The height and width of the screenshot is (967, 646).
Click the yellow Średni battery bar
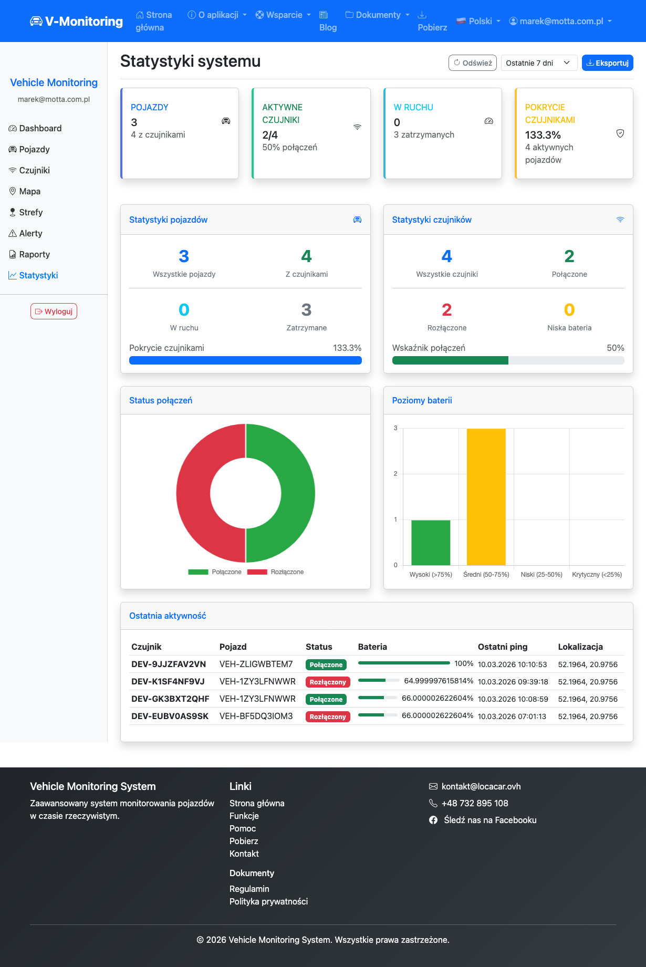(x=486, y=496)
